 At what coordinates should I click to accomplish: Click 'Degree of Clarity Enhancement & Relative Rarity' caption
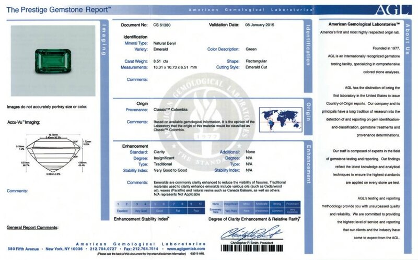pos(254,219)
